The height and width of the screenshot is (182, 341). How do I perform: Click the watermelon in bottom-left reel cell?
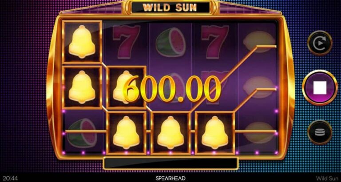(x=82, y=133)
